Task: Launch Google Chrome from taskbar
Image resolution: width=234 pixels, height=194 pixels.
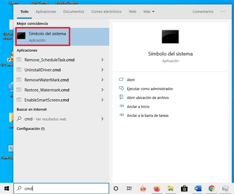Action: pos(211,188)
